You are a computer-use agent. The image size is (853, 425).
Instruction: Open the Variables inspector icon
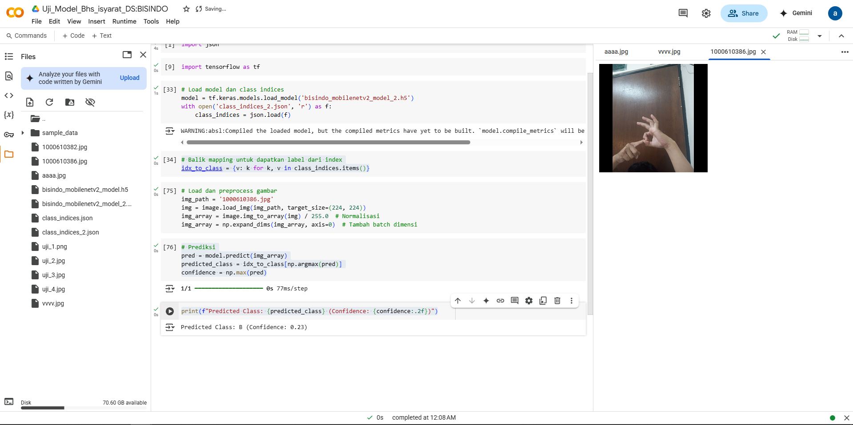tap(9, 115)
